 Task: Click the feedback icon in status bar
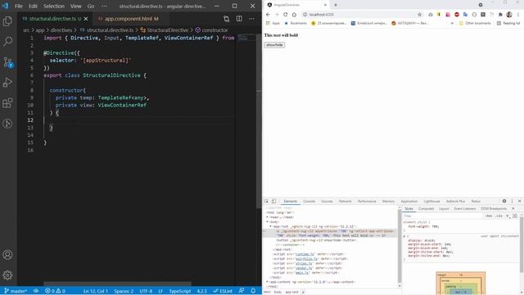pos(242,291)
